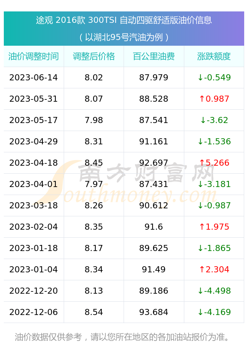Screen dimensions: 248x347
Task: Click the red up arrow beside 5.266
Action: [x=202, y=163]
